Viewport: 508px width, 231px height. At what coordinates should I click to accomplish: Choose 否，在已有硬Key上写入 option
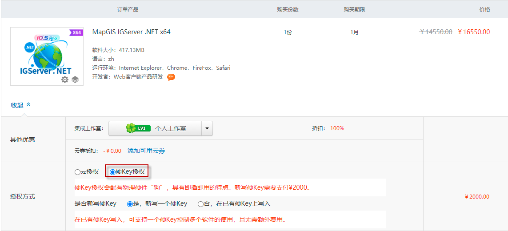[x=200, y=204]
